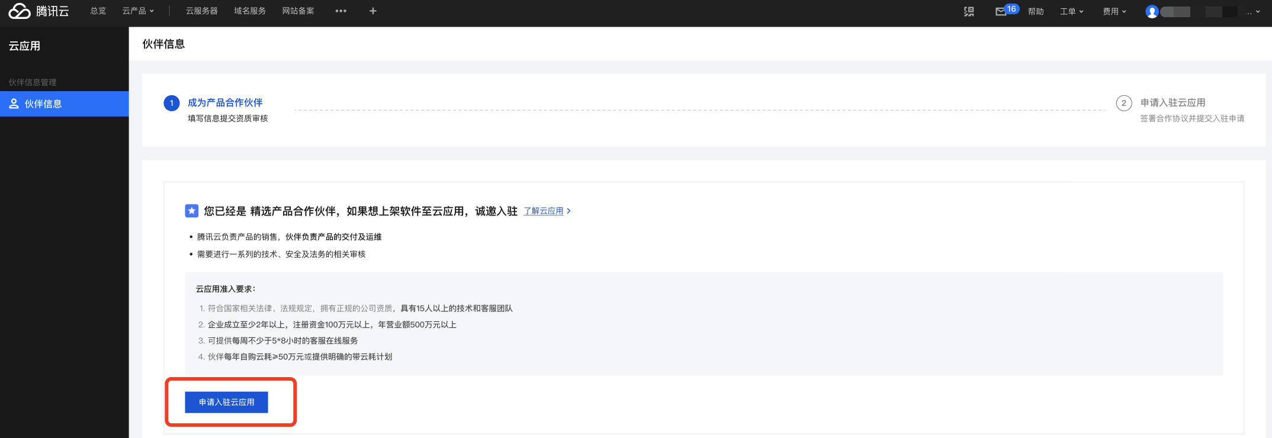Click the blue star badge icon
The width and height of the screenshot is (1272, 438).
pos(192,211)
